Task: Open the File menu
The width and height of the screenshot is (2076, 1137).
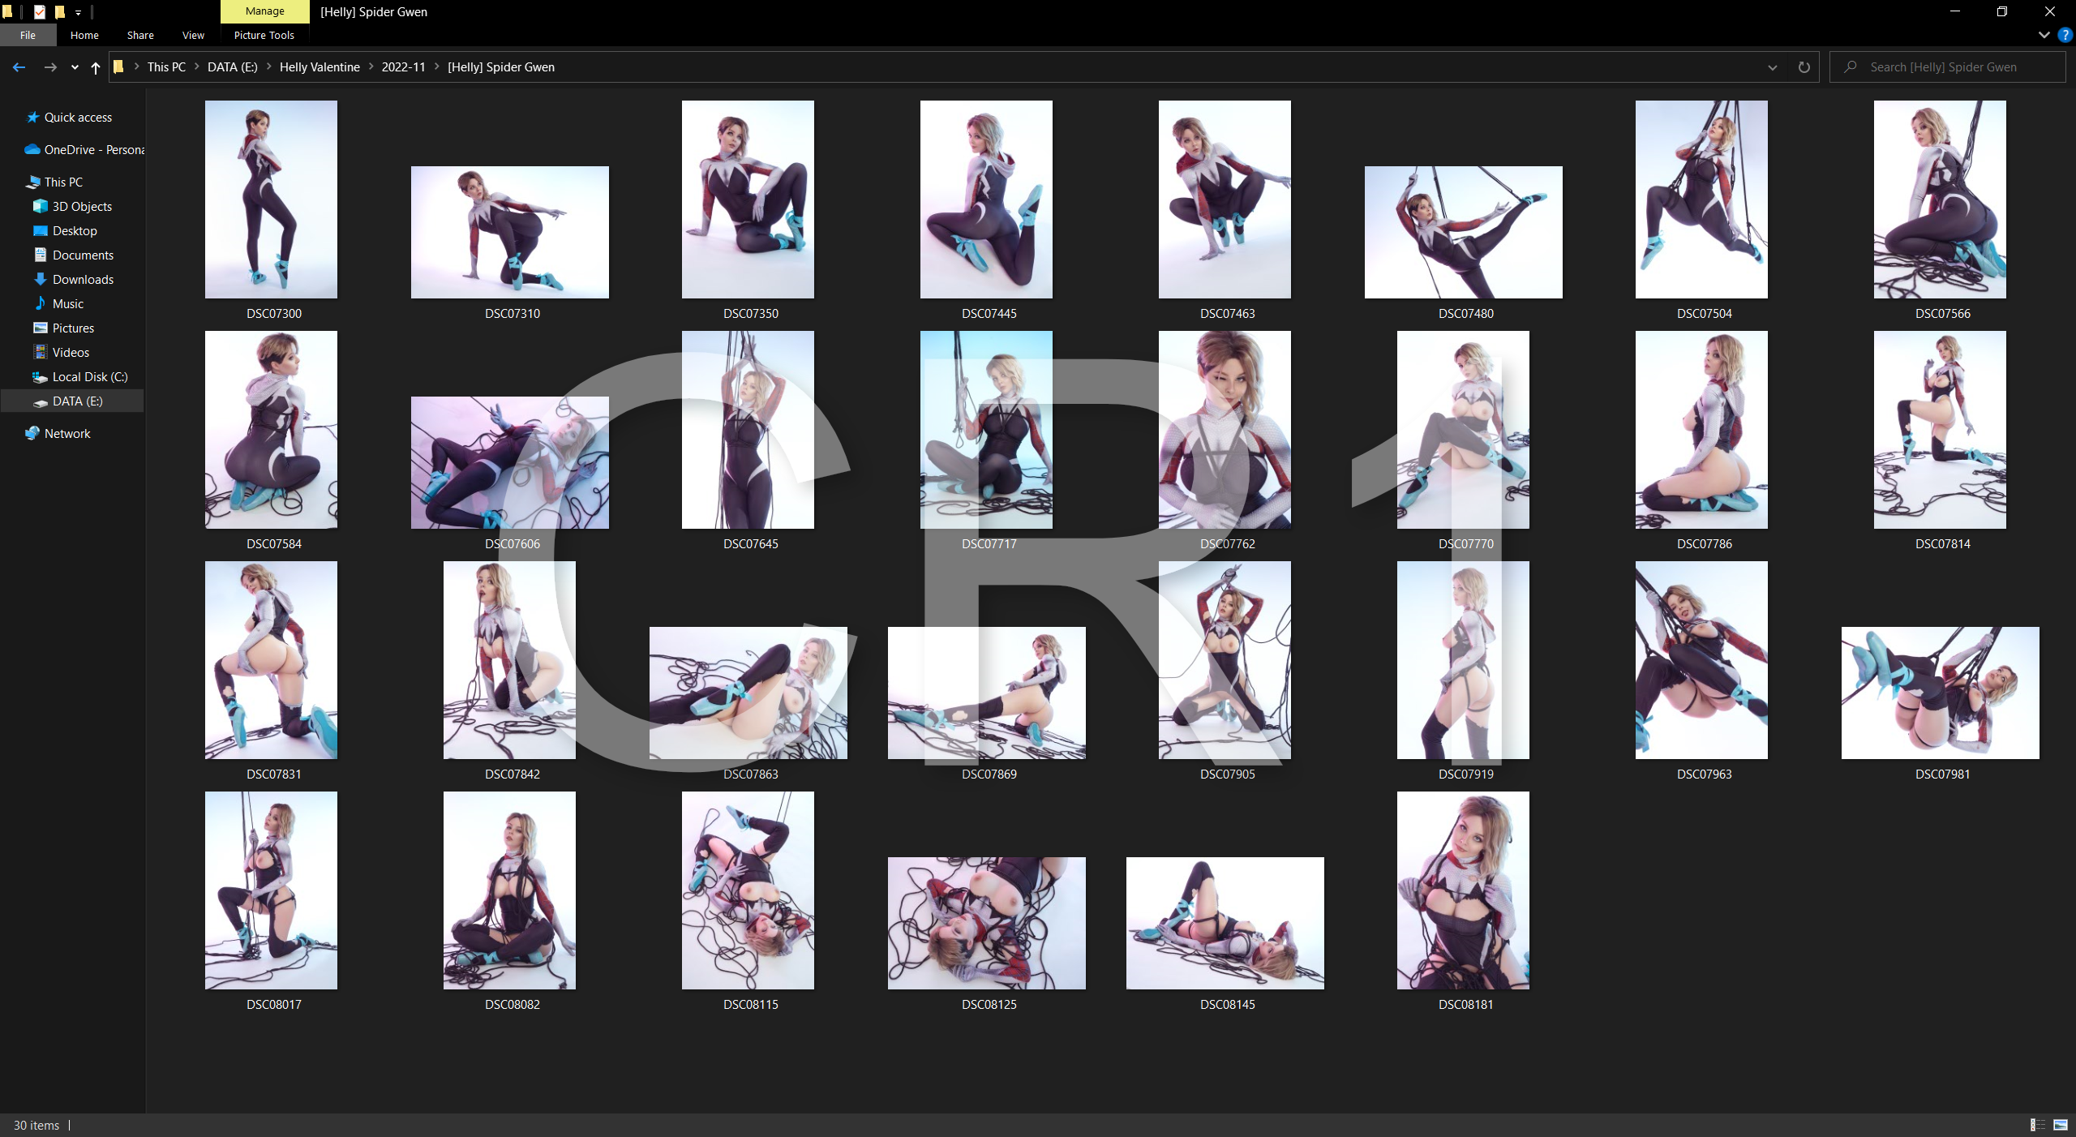Action: coord(28,35)
